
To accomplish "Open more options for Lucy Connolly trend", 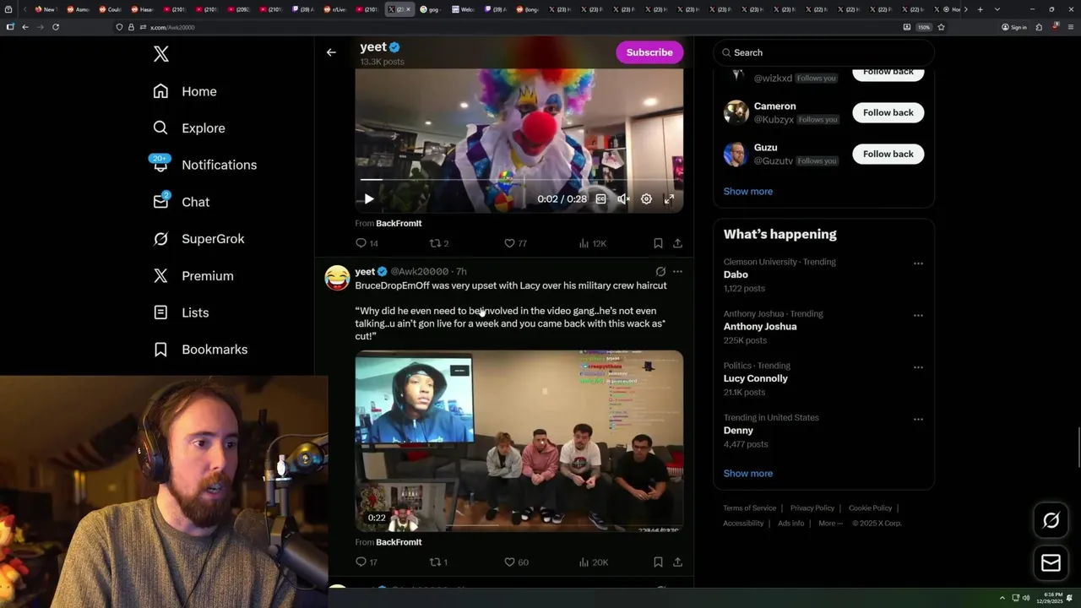I will tap(918, 367).
